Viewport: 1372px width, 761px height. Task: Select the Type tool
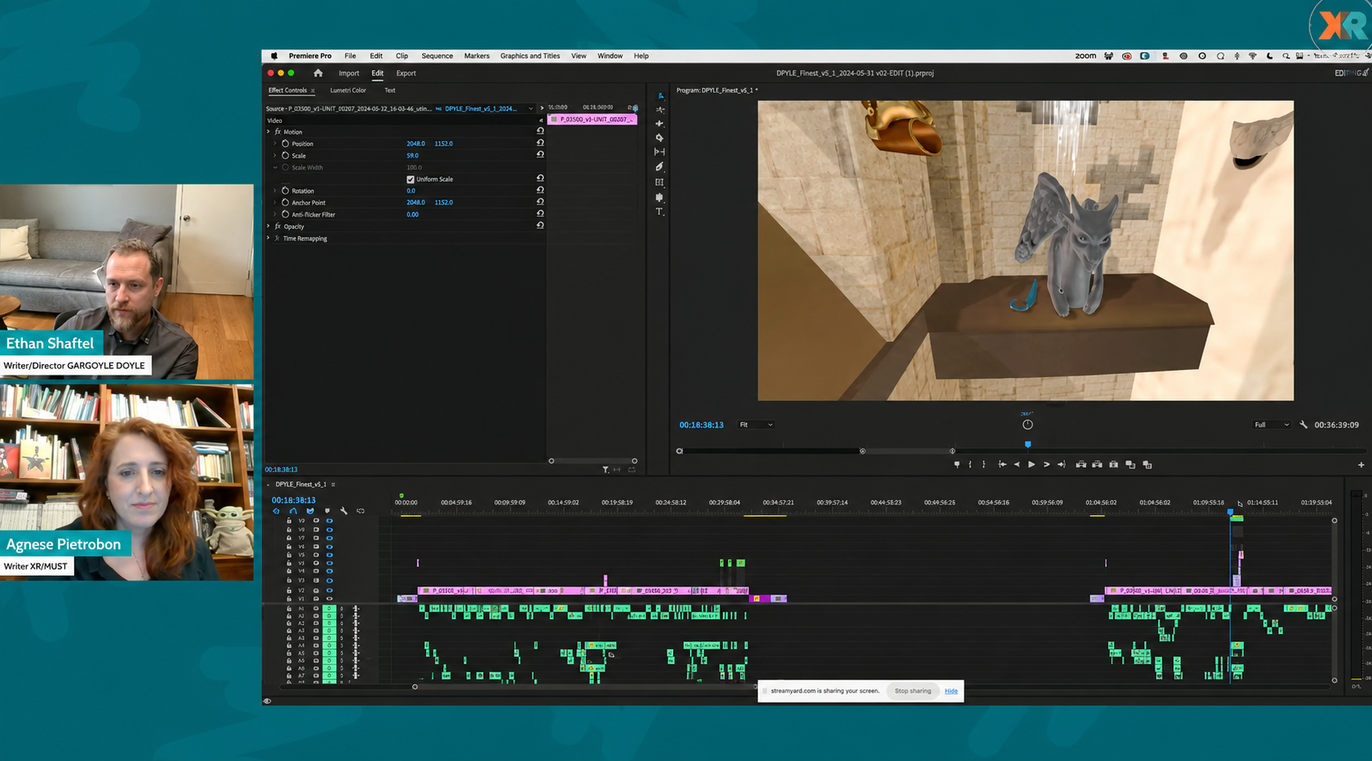pyautogui.click(x=660, y=212)
